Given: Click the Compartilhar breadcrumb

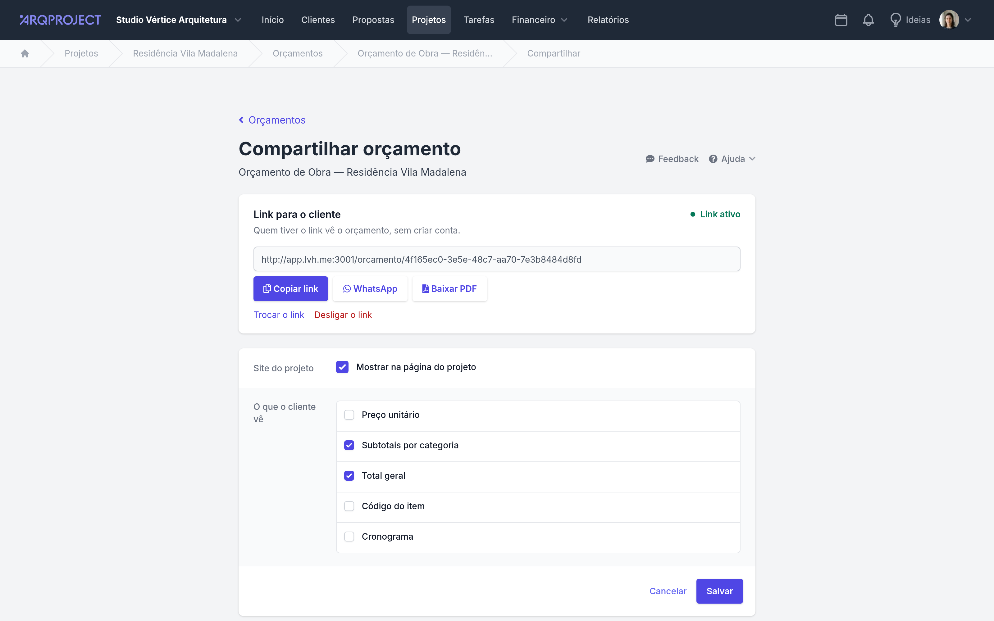Looking at the screenshot, I should tap(554, 53).
